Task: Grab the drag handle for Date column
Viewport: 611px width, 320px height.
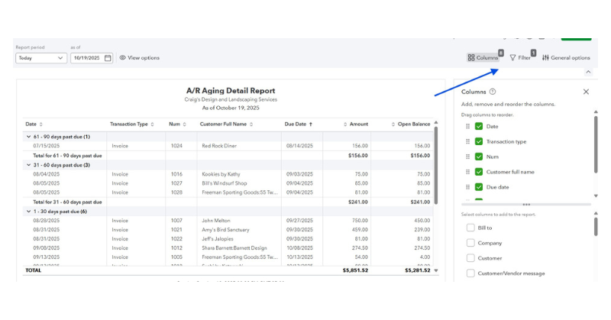Action: (x=467, y=126)
